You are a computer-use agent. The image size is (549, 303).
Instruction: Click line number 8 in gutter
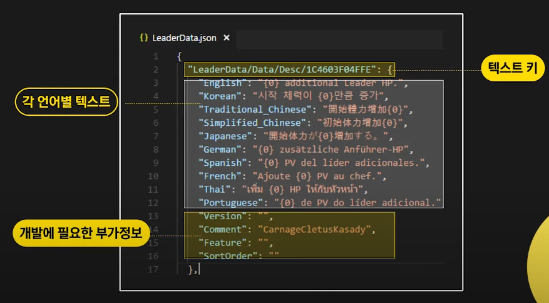(x=155, y=150)
